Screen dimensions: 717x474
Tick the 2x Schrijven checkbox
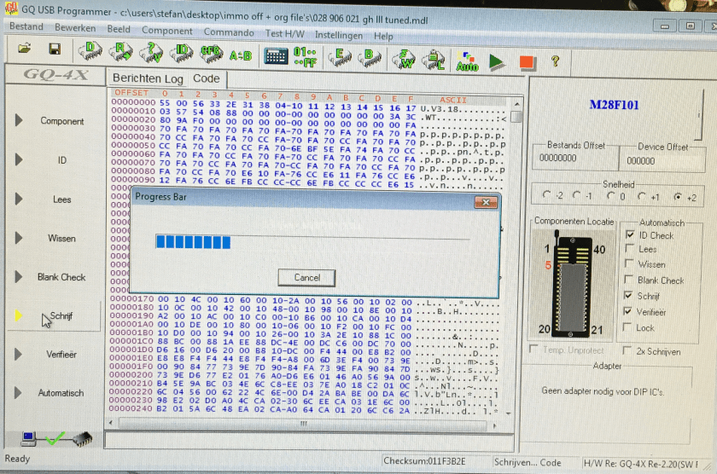[627, 351]
